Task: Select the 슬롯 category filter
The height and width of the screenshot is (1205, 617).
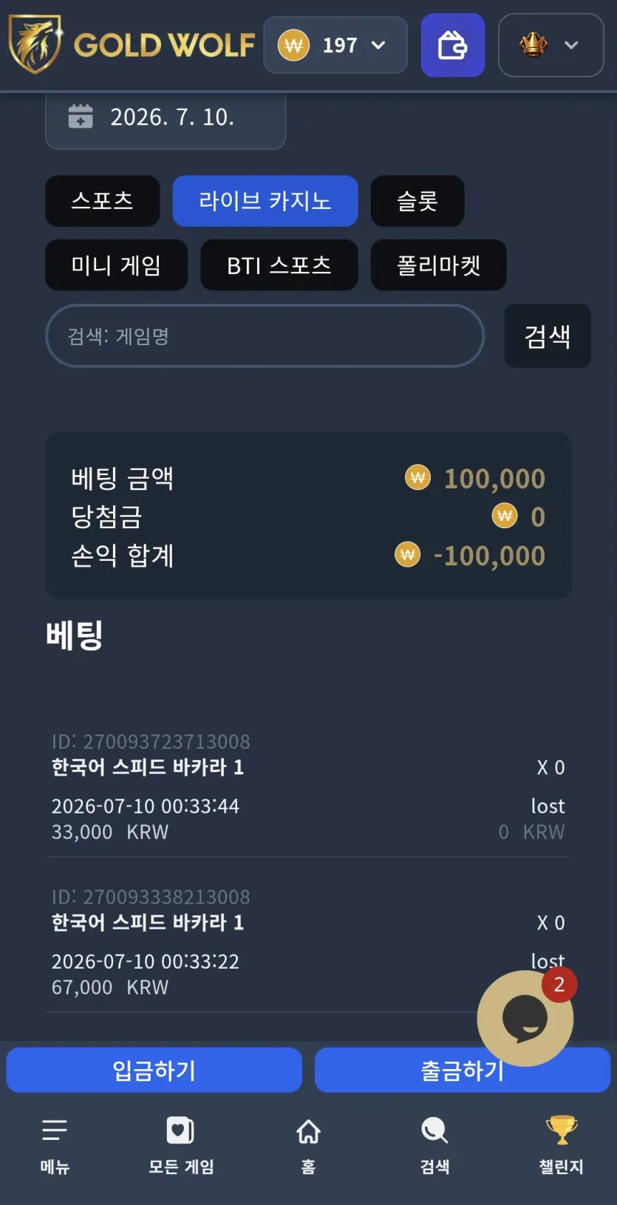Action: pyautogui.click(x=417, y=201)
